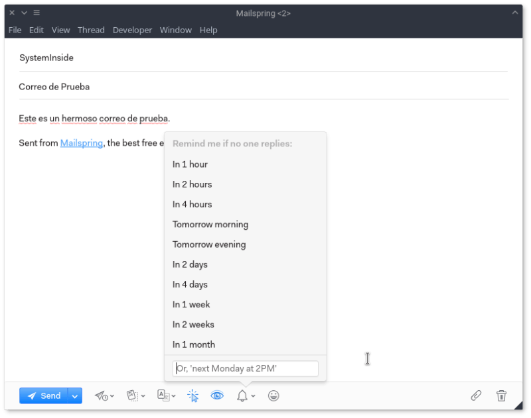The width and height of the screenshot is (531, 418).
Task: Open the Mailspring hyperlink in signature
Action: (x=81, y=142)
